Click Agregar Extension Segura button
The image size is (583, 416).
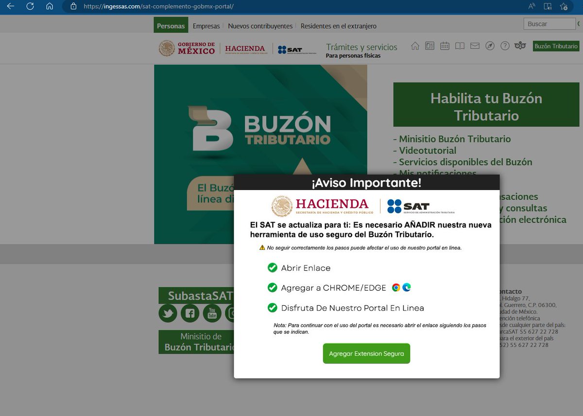[x=366, y=353]
